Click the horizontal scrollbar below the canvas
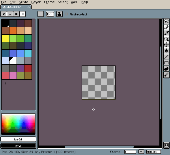Screen dimensions: 170x155 (99, 147)
